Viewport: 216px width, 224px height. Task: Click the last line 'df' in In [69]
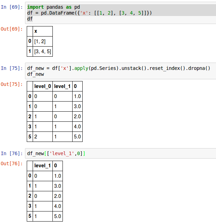click(30, 19)
